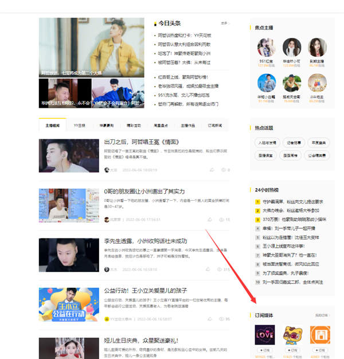Image resolution: width=344 pixels, height=359 pixels.
Task: Open 更多 link beside 今日头条
Action: click(225, 23)
